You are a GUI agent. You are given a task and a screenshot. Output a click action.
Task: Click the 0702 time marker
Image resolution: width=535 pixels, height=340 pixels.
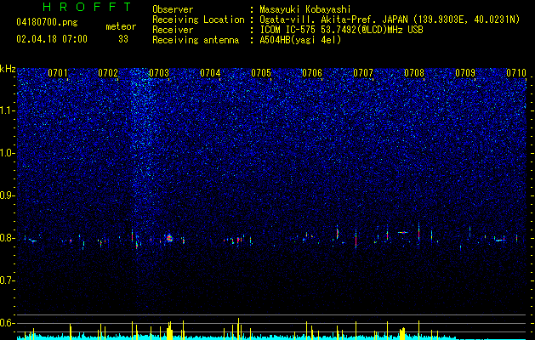point(108,73)
